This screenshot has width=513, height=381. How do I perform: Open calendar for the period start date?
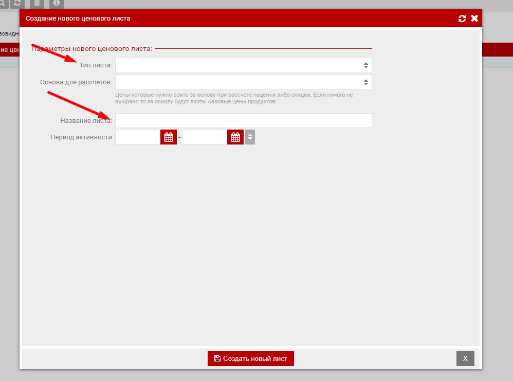pos(168,137)
